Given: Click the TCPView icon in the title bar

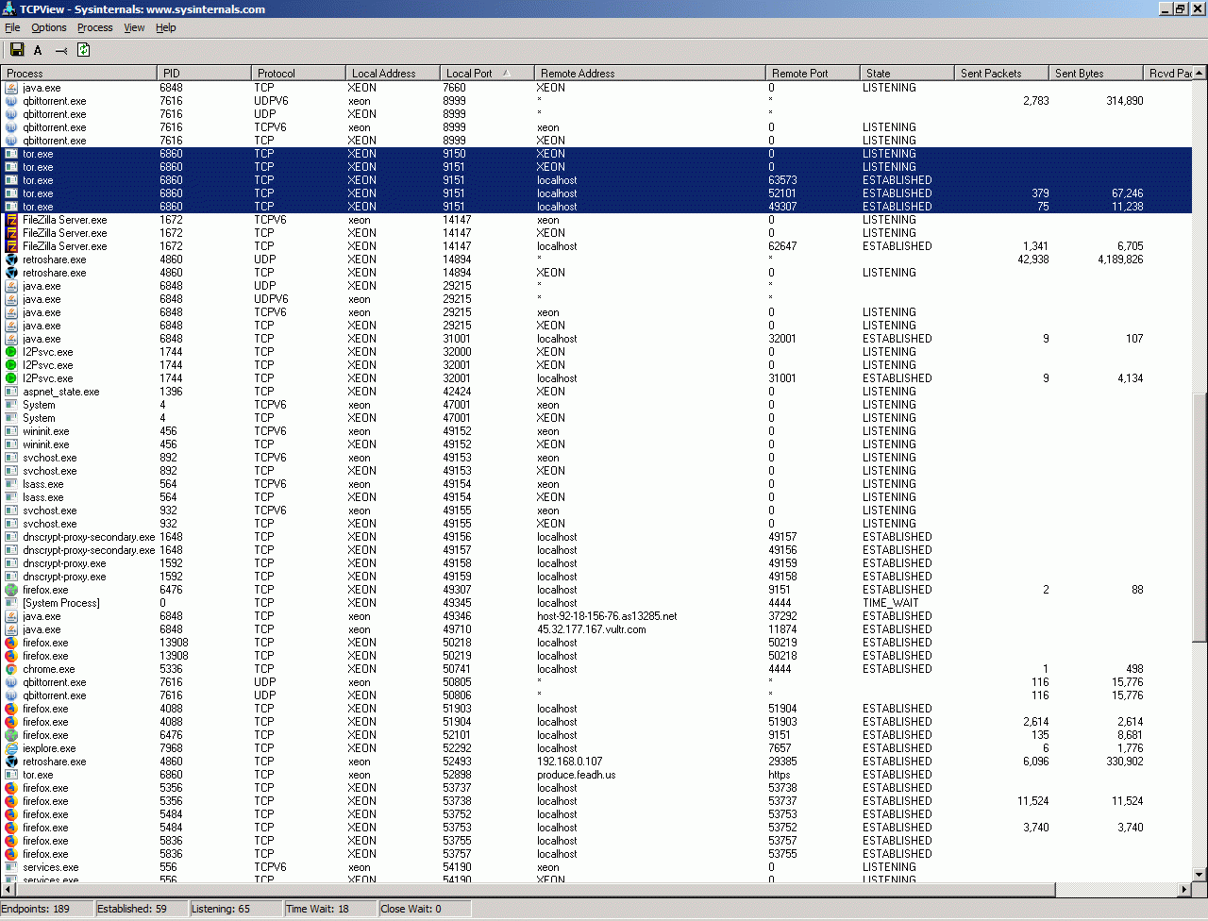Looking at the screenshot, I should tap(9, 9).
